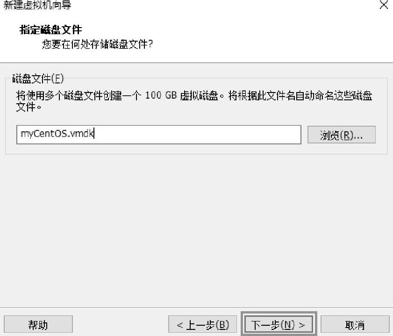Click the 磁盘文件(F) group label
The height and width of the screenshot is (336, 393).
tap(38, 79)
